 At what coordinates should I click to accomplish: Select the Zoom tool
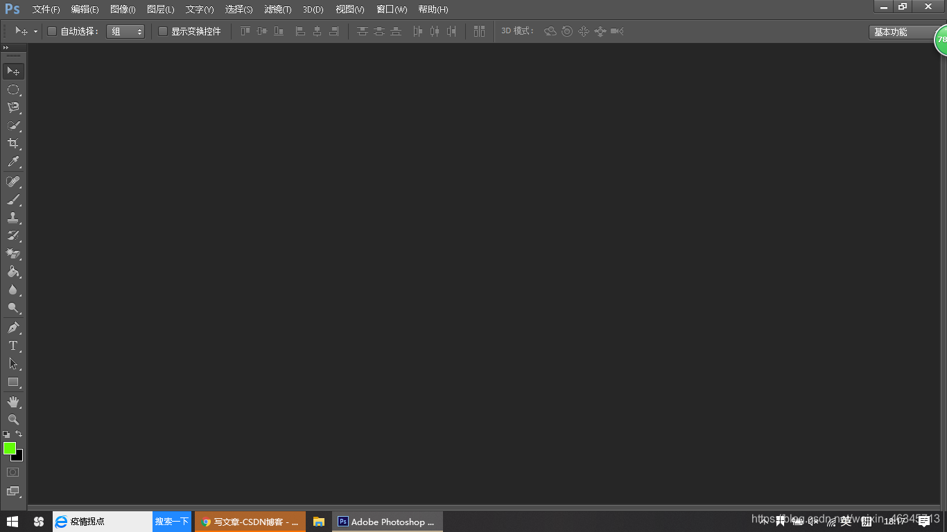(x=13, y=420)
